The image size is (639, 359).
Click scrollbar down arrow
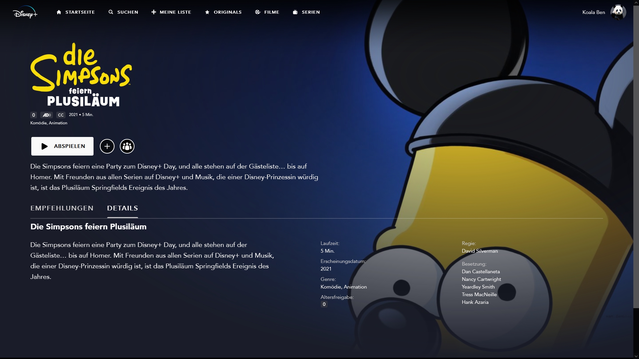point(636,356)
